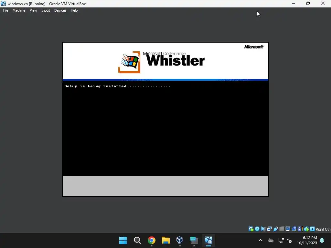Open the keyboard-window app on taskbar
This screenshot has width=331, height=248.
[x=194, y=240]
